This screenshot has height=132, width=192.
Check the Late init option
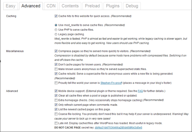(56, 123)
